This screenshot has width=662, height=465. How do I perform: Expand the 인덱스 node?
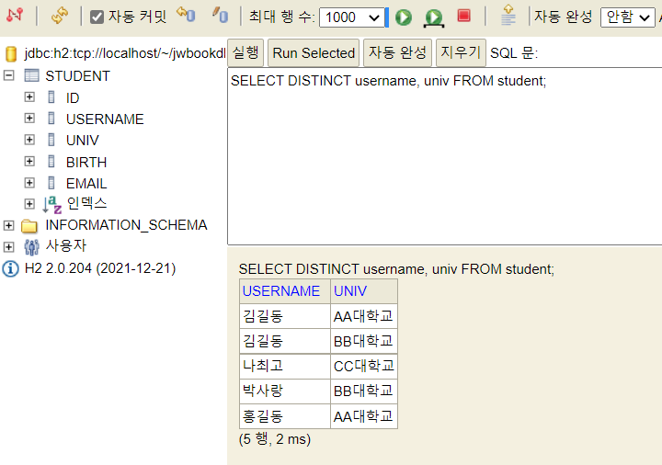(29, 204)
